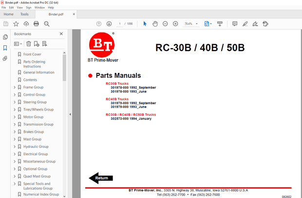The height and width of the screenshot is (198, 302).
Task: Click the page number input field
Action: [x=120, y=24]
